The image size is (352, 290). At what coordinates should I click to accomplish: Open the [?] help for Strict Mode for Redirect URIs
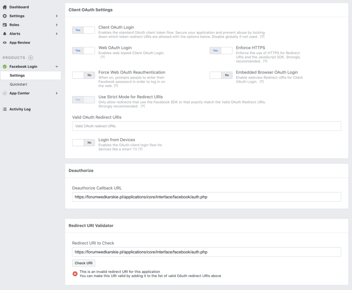coord(143,106)
